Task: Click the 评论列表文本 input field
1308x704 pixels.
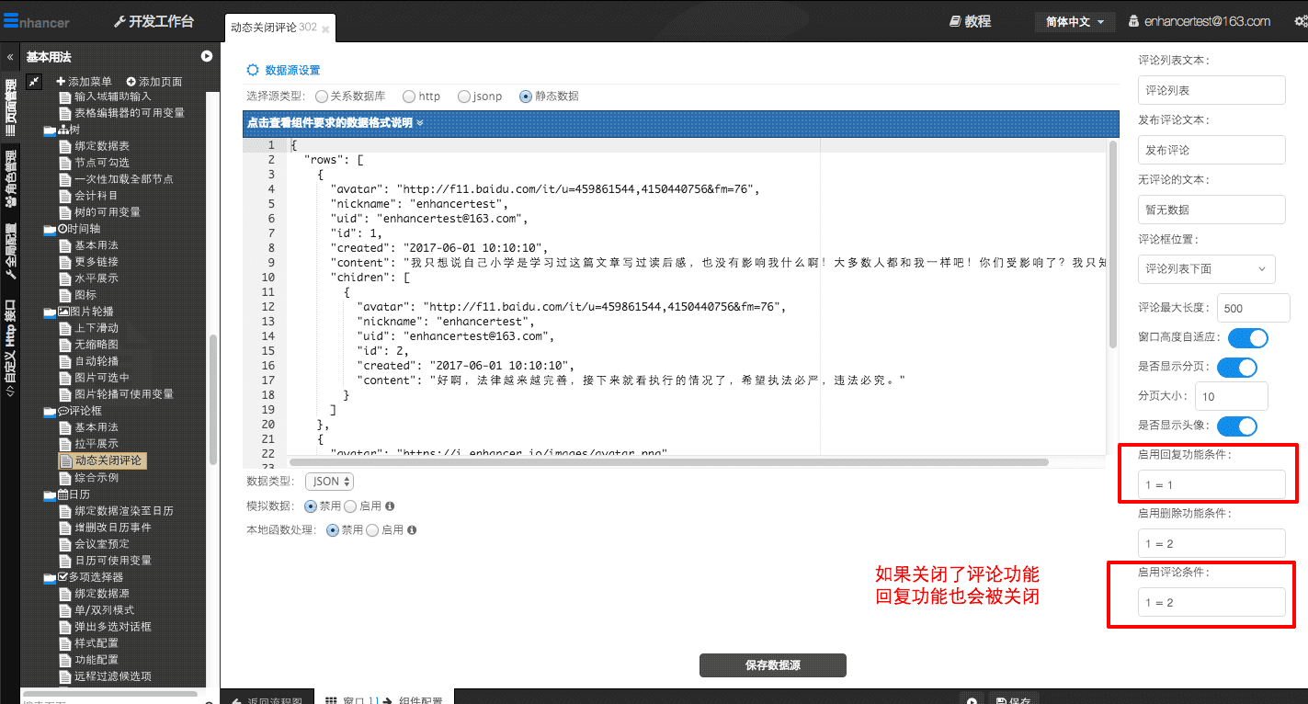Action: [x=1211, y=91]
